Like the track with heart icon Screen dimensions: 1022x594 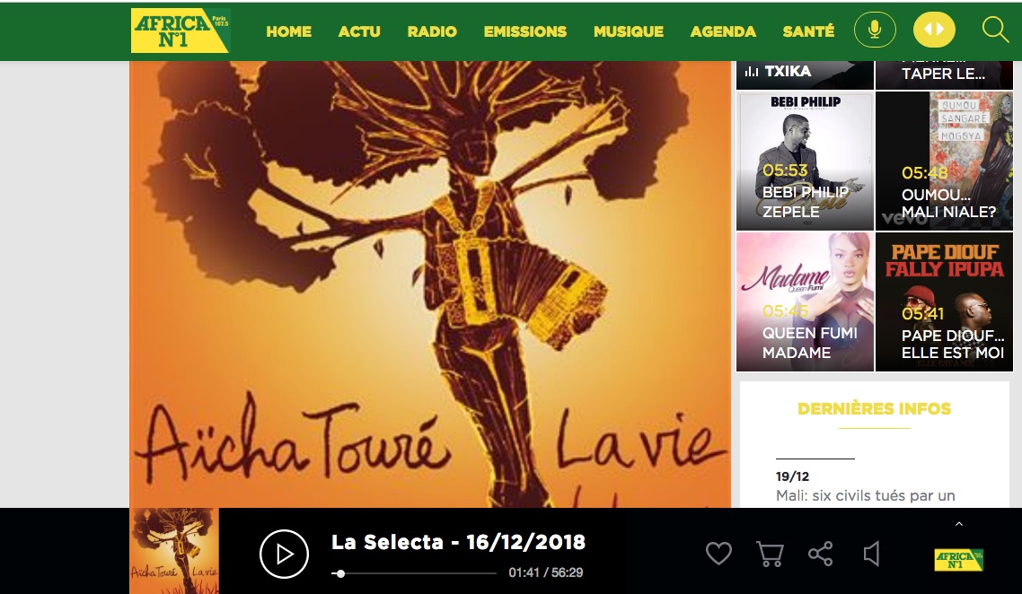(x=719, y=554)
